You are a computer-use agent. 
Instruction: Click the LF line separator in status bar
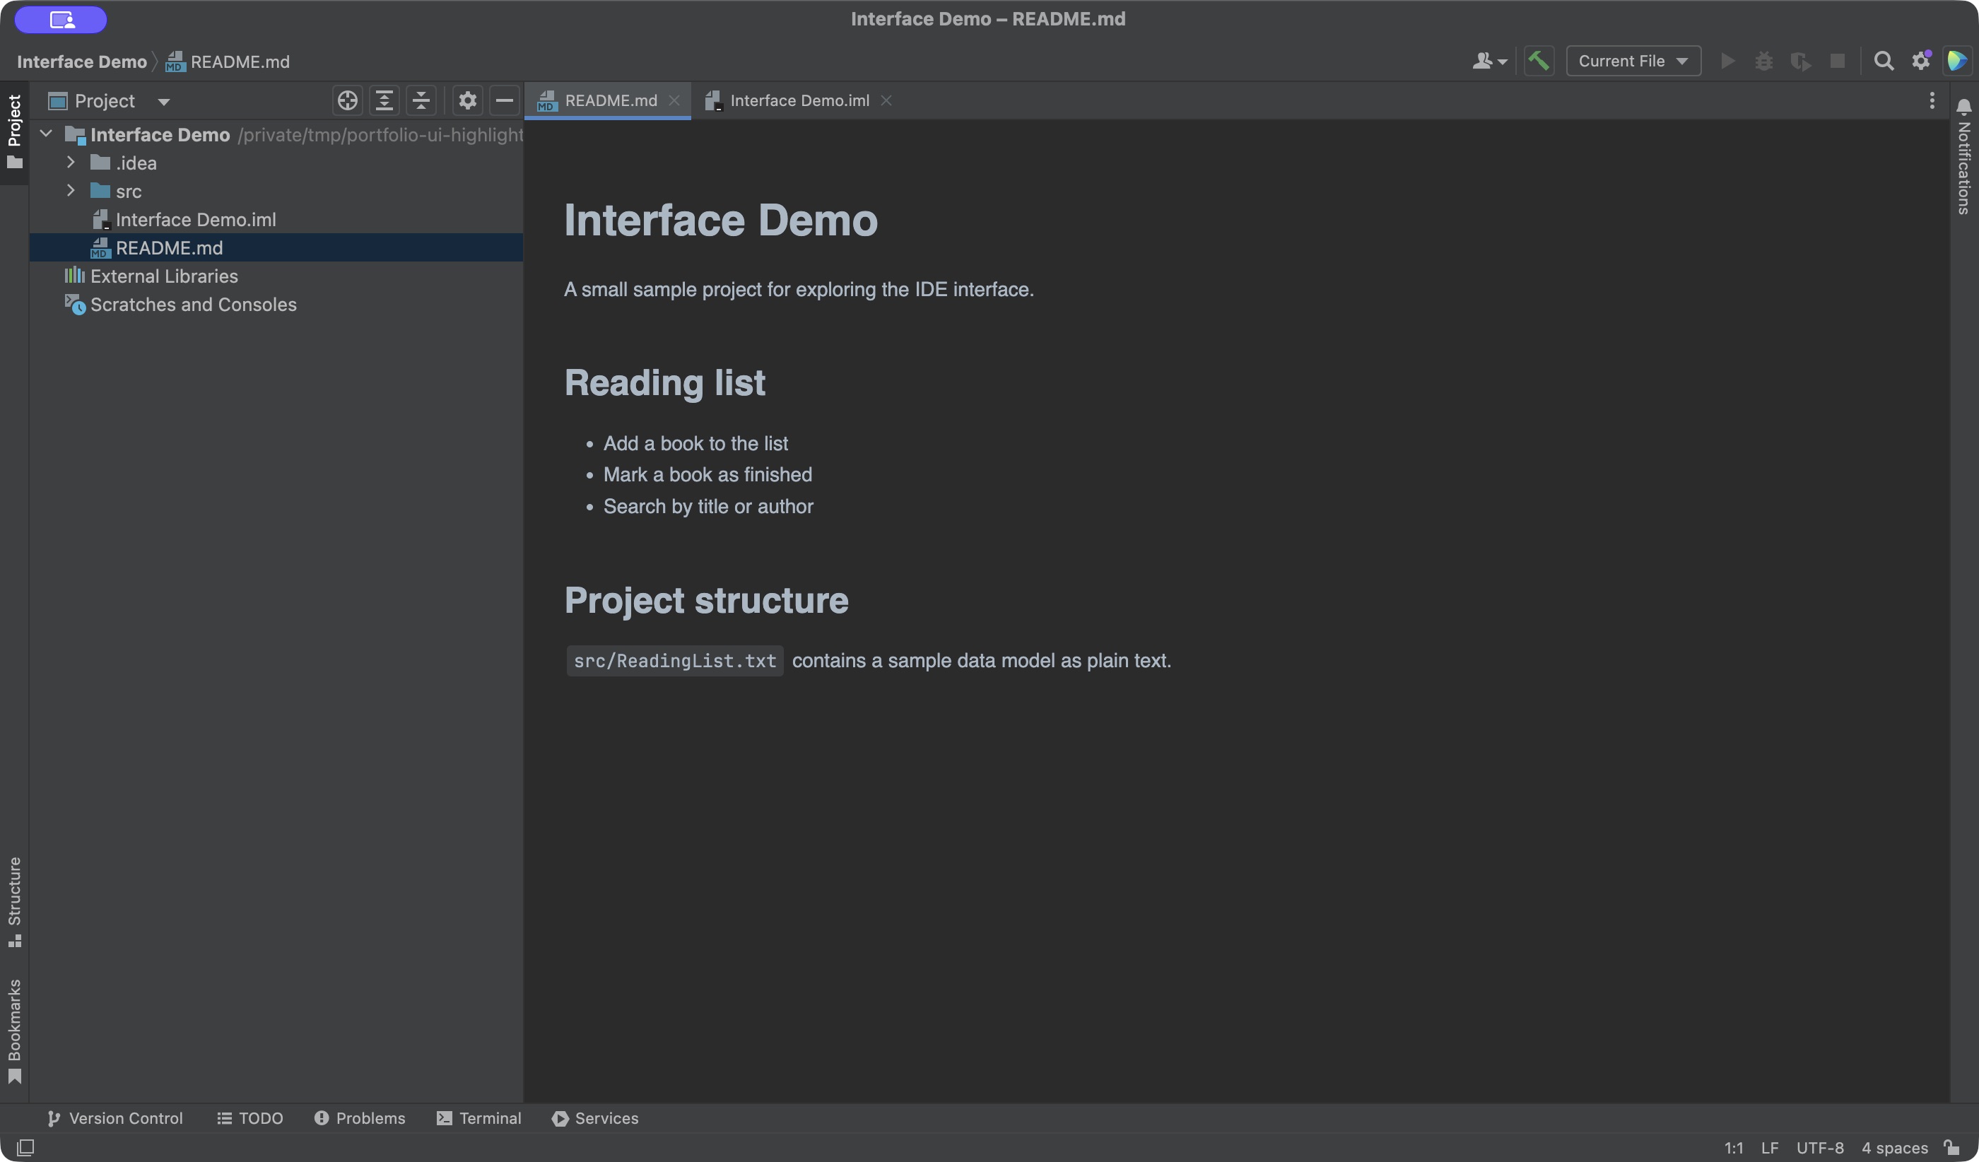(x=1769, y=1147)
